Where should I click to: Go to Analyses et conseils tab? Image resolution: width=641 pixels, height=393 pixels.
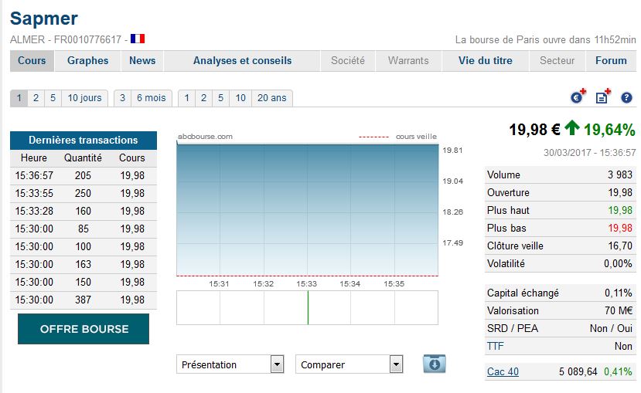pos(242,61)
